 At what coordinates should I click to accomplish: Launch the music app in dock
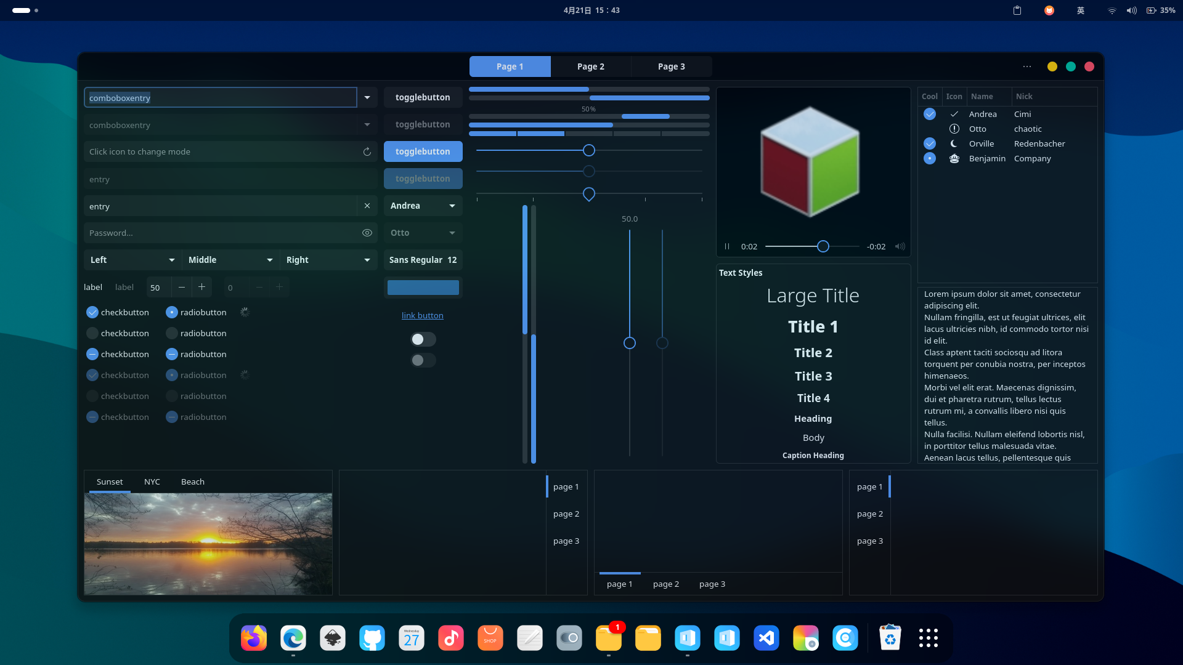click(451, 638)
